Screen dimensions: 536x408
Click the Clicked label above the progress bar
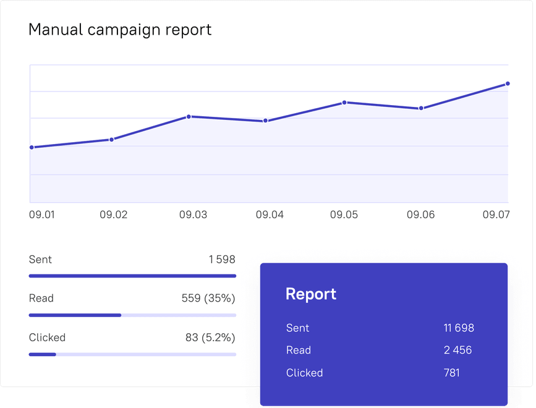pyautogui.click(x=47, y=338)
